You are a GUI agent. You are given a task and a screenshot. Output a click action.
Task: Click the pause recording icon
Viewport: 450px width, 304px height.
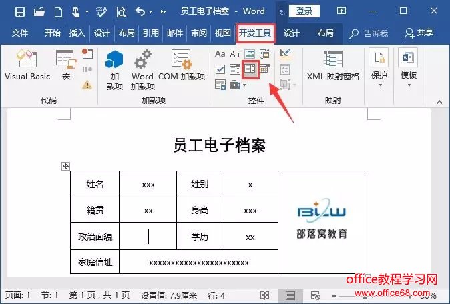pos(87,69)
